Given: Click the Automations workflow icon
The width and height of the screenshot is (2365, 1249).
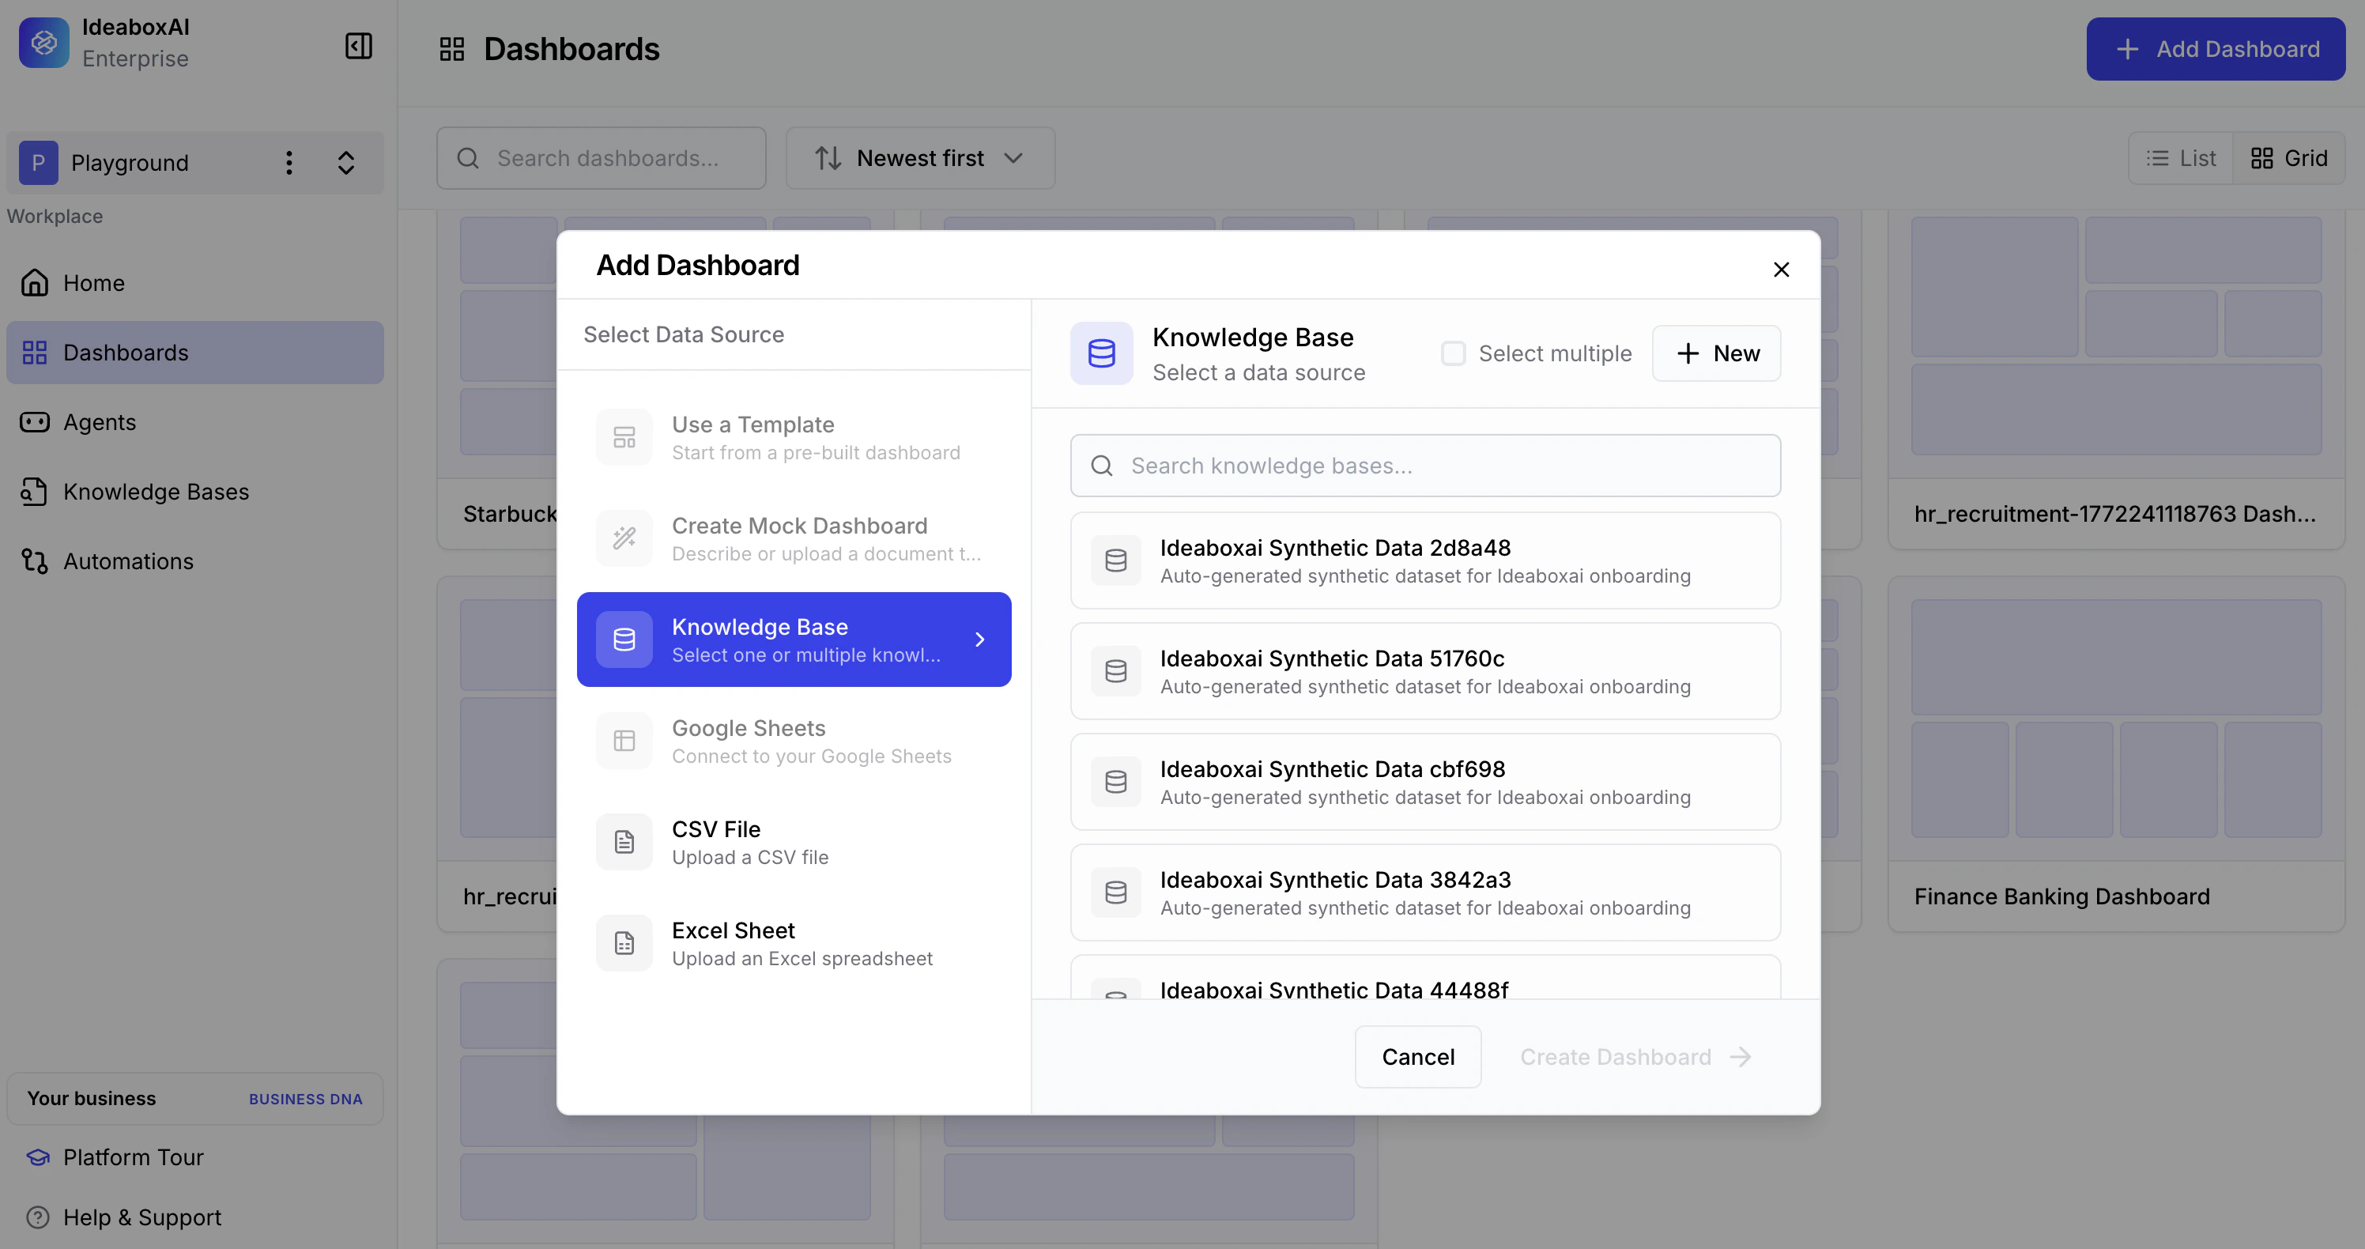Looking at the screenshot, I should click(35, 561).
